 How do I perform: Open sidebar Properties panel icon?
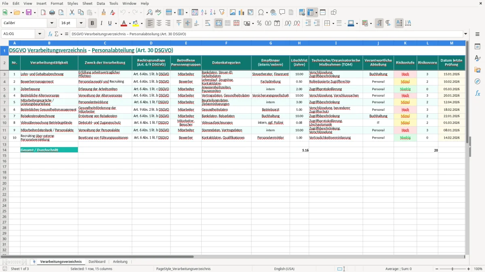(x=477, y=47)
